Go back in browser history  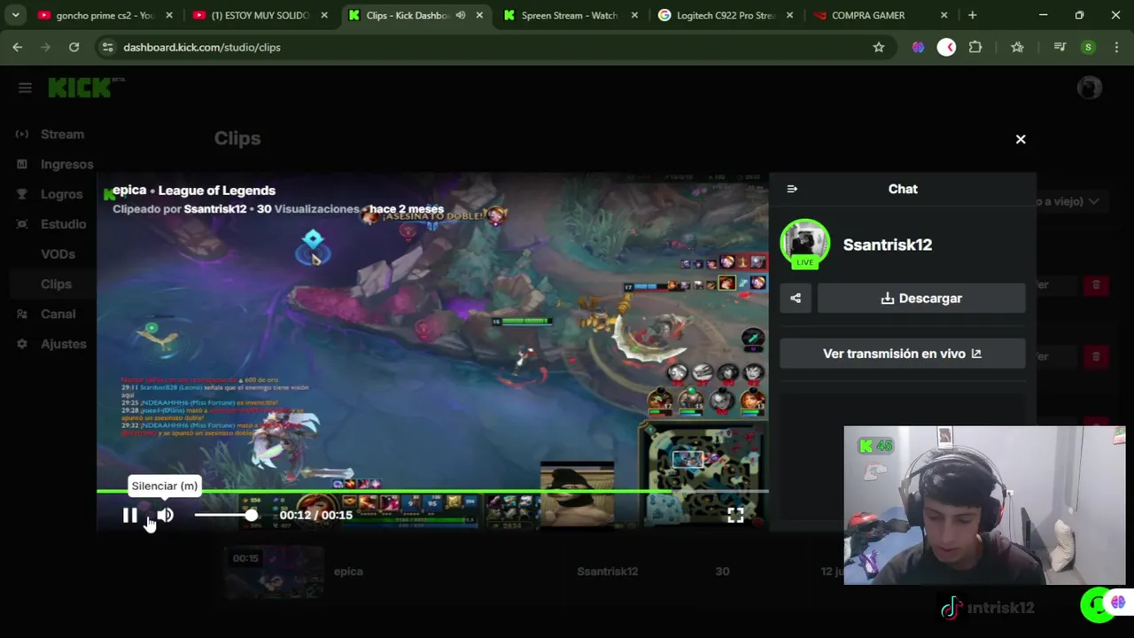pos(18,47)
